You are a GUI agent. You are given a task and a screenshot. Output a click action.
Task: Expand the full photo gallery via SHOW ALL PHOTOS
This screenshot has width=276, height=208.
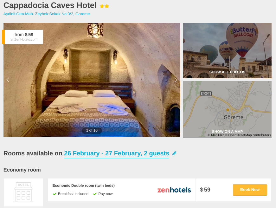pyautogui.click(x=227, y=72)
